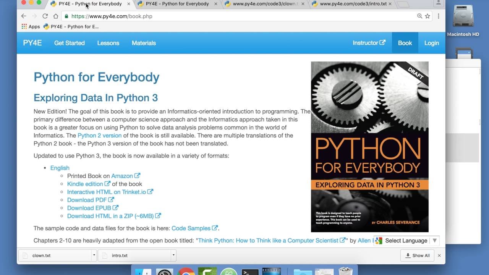Follow the Python 2 version link
The height and width of the screenshot is (275, 489).
(99, 135)
